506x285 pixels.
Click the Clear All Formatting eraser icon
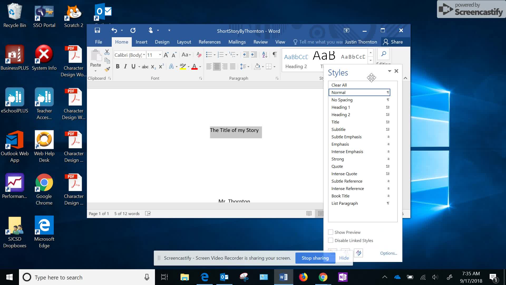coord(199,55)
